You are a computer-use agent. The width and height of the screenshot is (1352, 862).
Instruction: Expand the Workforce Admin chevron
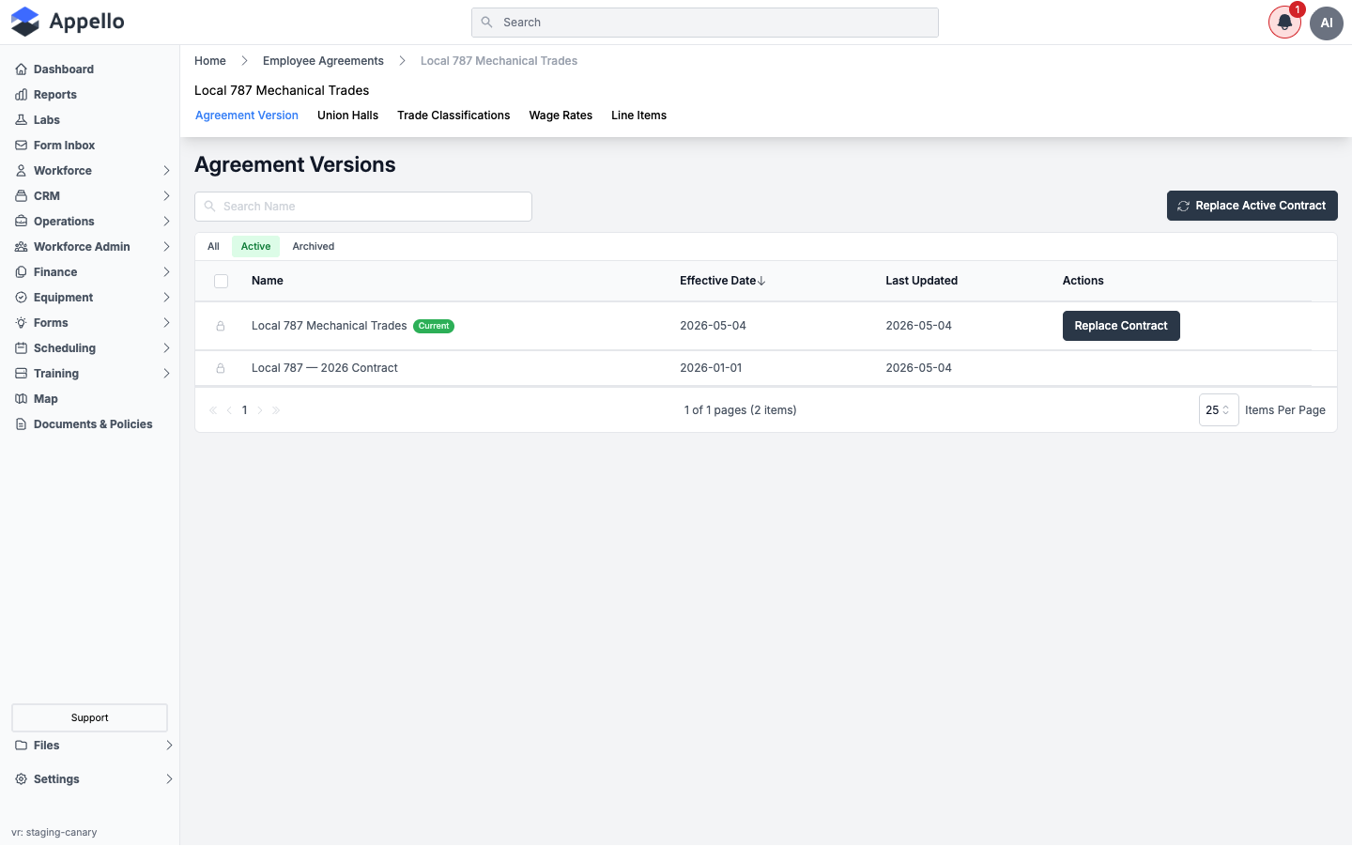click(x=166, y=247)
